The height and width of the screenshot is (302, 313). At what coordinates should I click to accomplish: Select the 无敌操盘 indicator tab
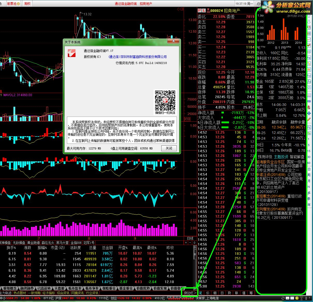click(19, 243)
